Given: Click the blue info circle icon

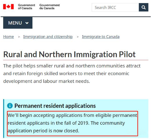Looking at the screenshot, I should (10, 106).
